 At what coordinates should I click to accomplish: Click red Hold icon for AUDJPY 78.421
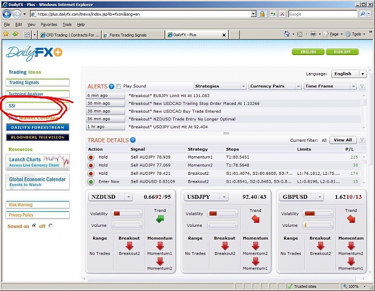pos(91,174)
